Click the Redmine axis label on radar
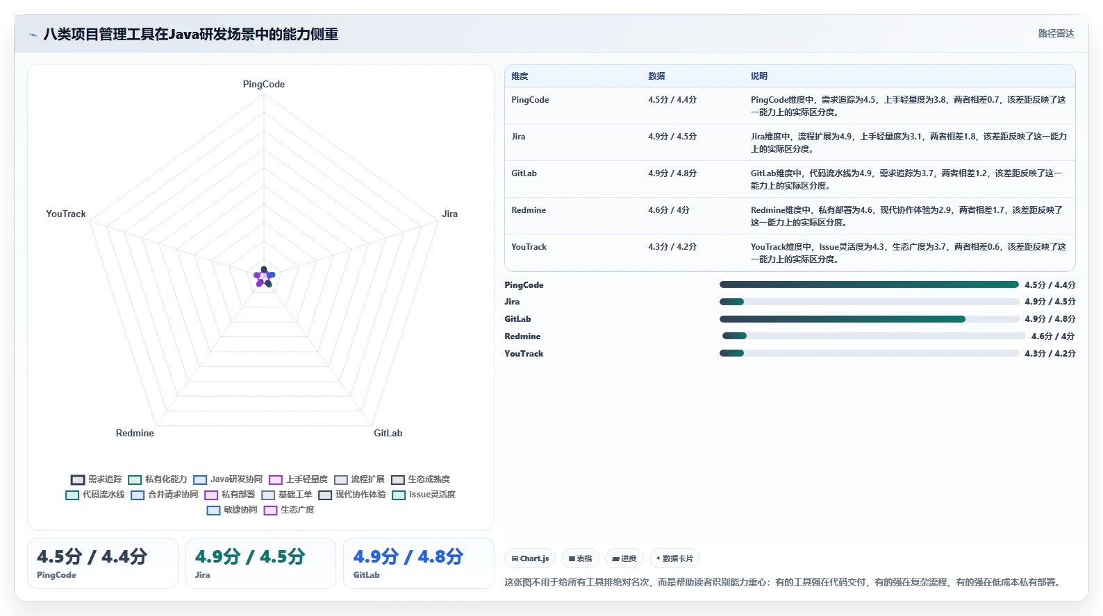Image resolution: width=1103 pixels, height=616 pixels. (x=135, y=433)
